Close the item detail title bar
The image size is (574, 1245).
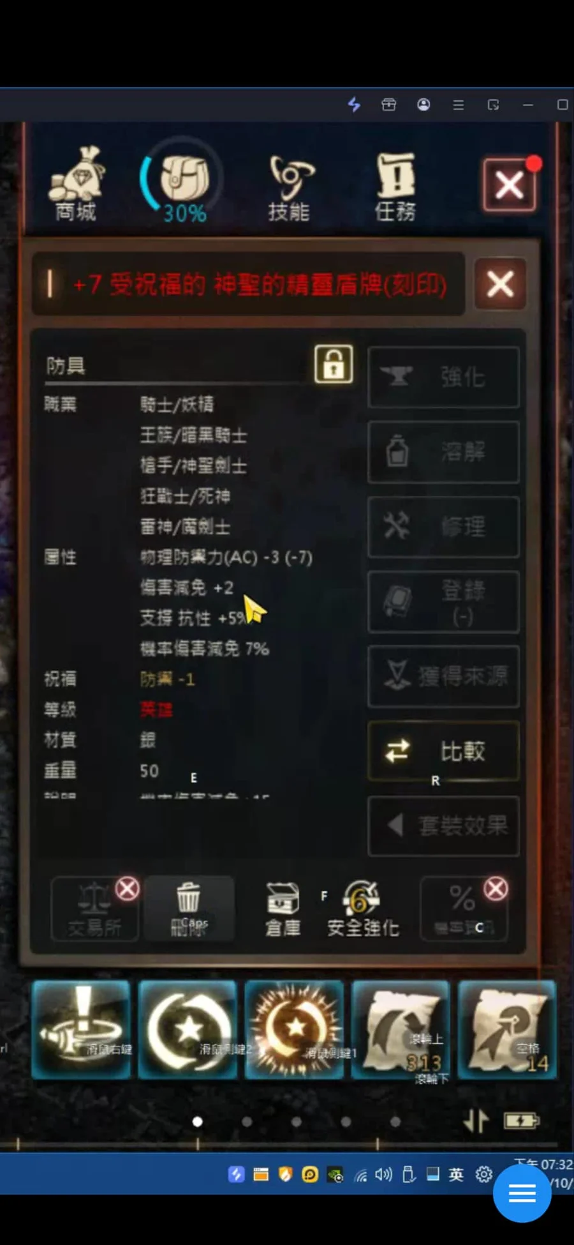click(501, 283)
